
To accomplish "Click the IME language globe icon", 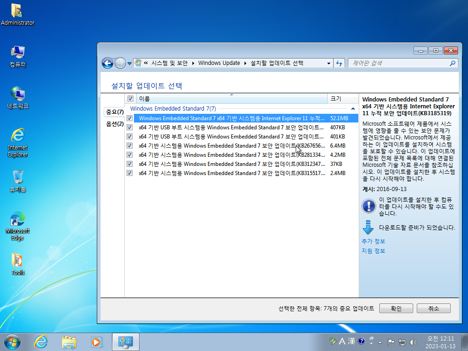I will [333, 341].
